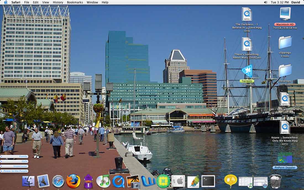Click the Tue 3:32 PM clock
This screenshot has height=190, width=304.
280,2
